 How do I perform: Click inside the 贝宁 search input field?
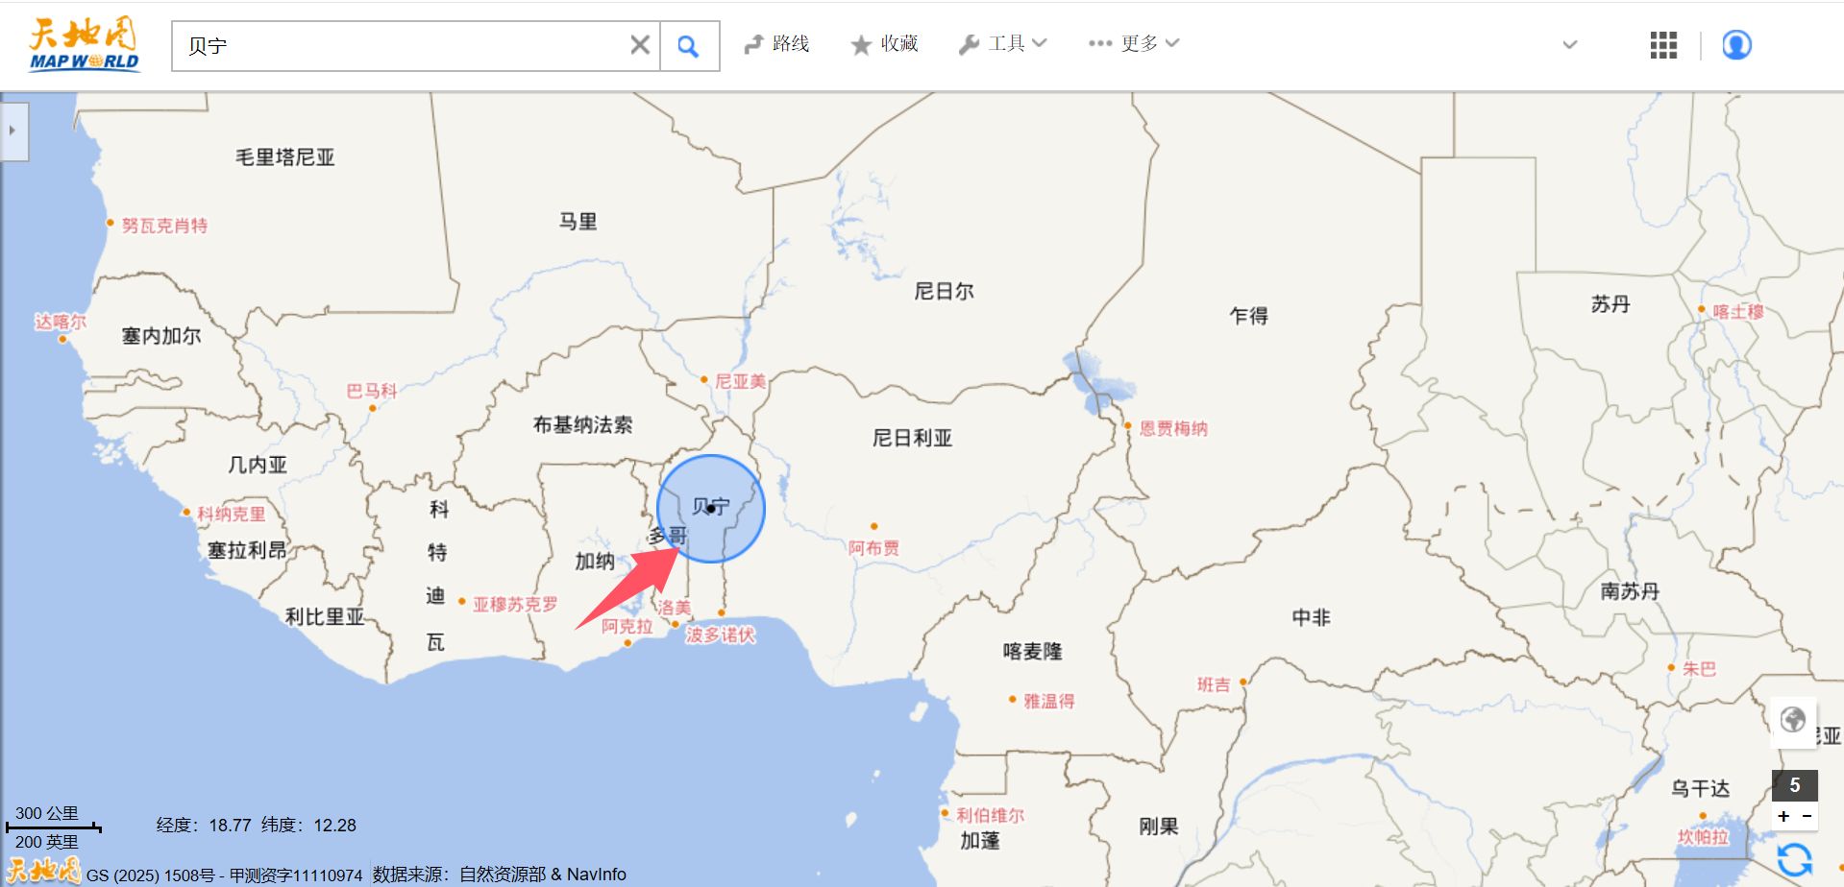coord(384,44)
